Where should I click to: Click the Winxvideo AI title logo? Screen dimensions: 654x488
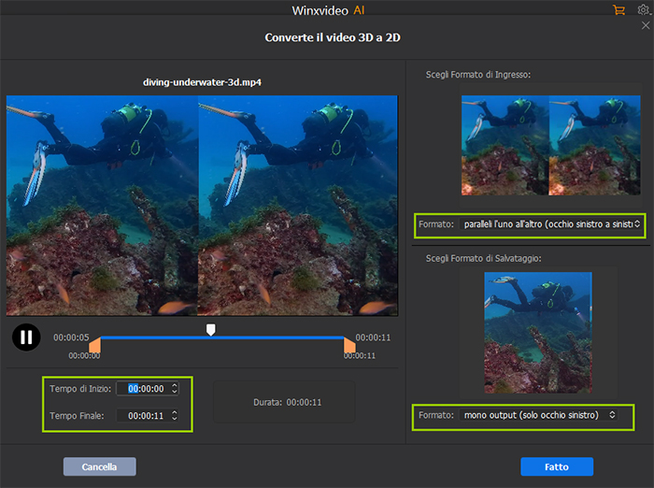[326, 10]
